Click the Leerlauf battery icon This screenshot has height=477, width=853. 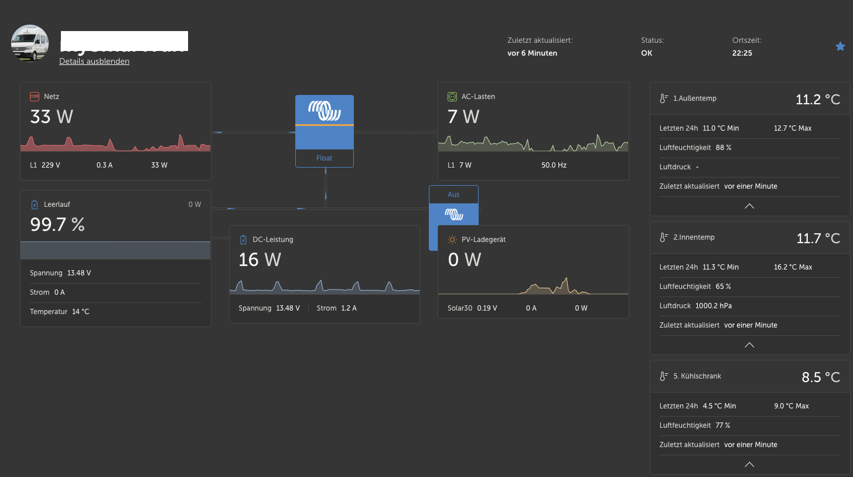[35, 205]
